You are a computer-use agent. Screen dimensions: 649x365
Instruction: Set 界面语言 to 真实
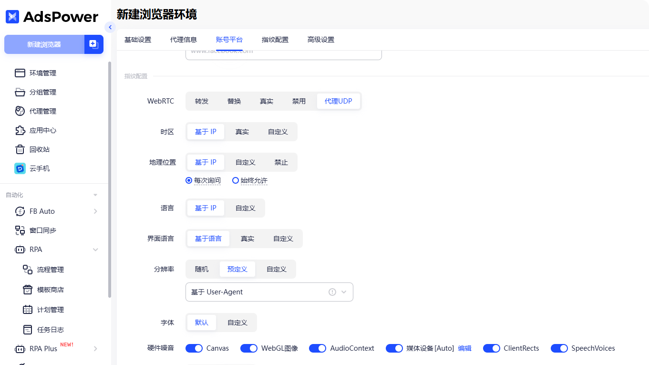247,239
